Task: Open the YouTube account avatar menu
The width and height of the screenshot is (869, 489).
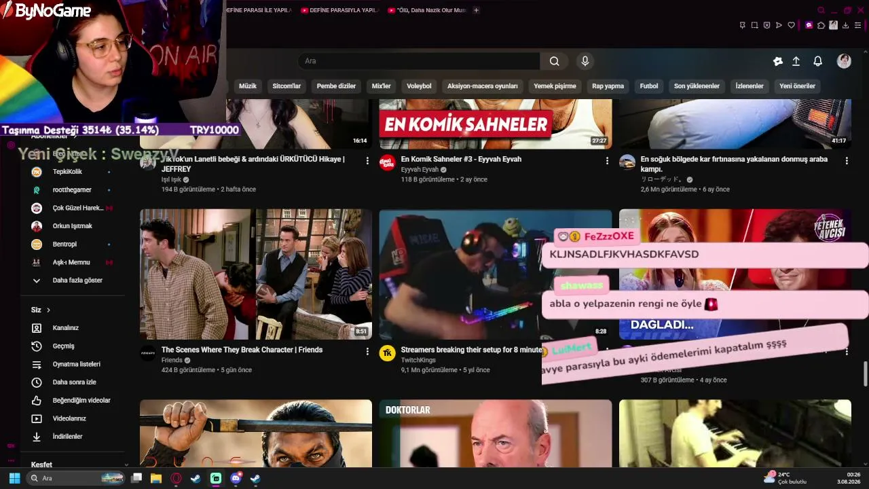Action: point(844,61)
